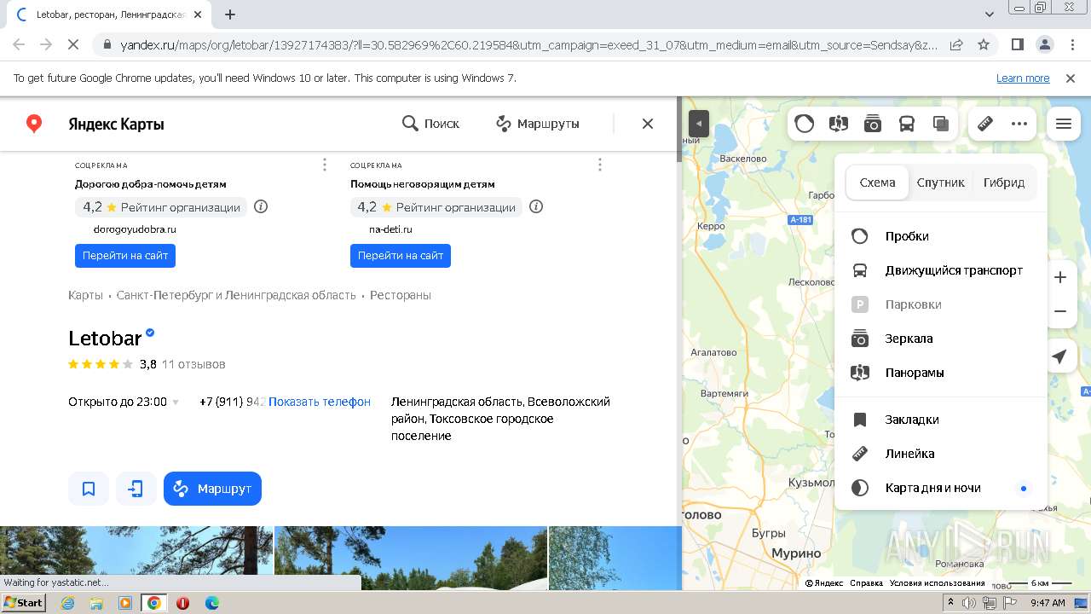The height and width of the screenshot is (614, 1091).
Task: Stop loading the page in Chrome
Action: tap(72, 44)
